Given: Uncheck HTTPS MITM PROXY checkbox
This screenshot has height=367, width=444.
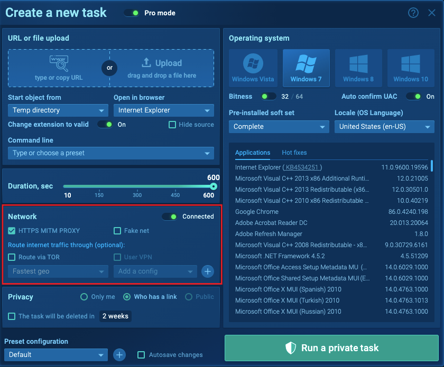Looking at the screenshot, I should point(12,231).
